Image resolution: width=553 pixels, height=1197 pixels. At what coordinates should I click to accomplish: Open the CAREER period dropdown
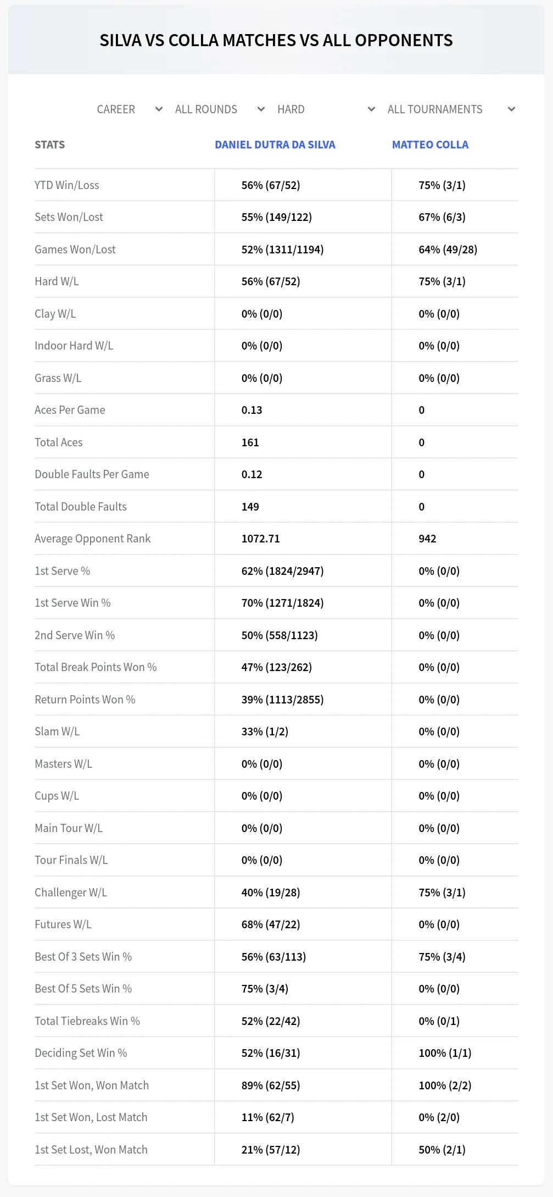[130, 109]
